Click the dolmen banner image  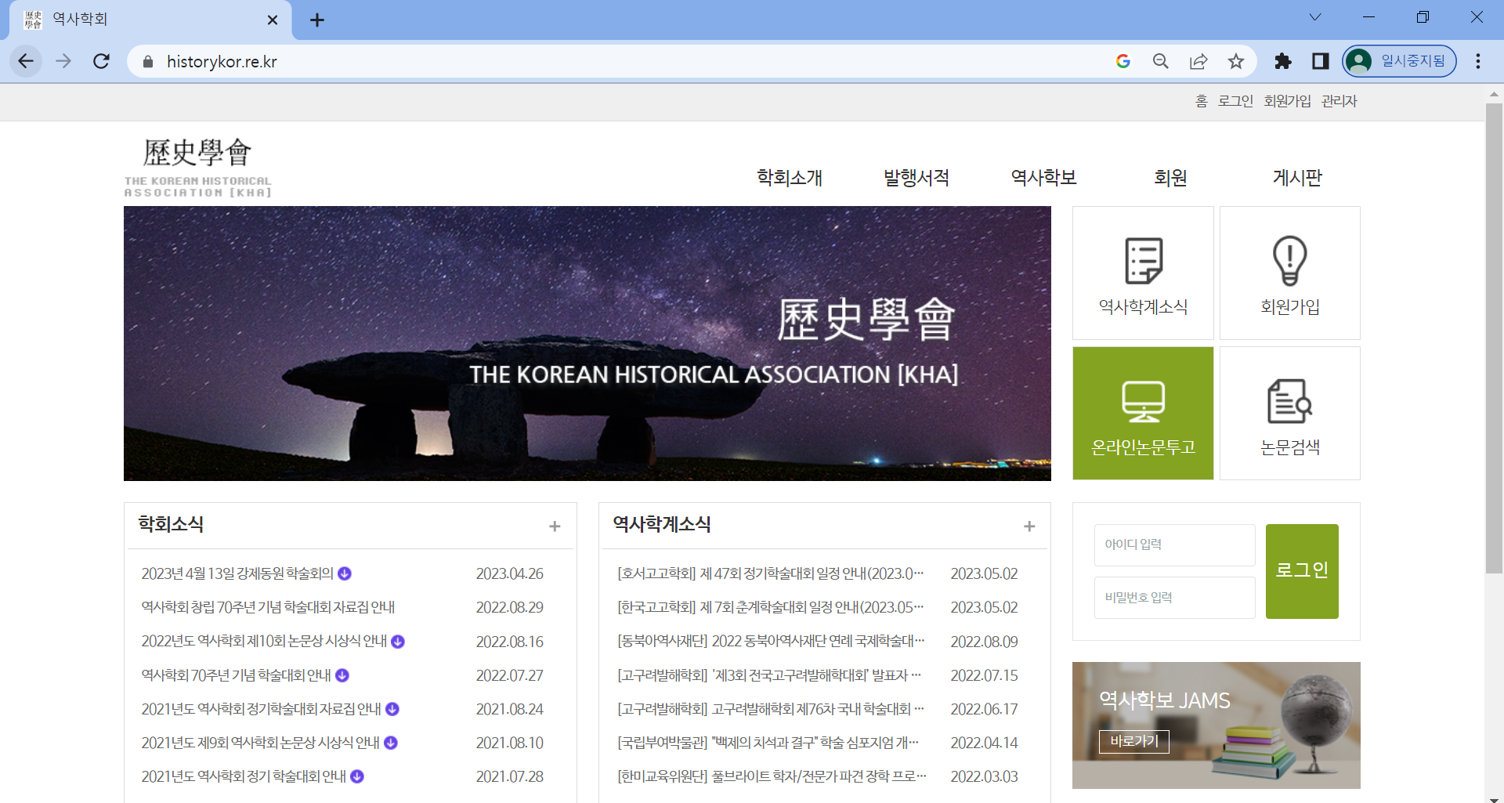(x=587, y=343)
